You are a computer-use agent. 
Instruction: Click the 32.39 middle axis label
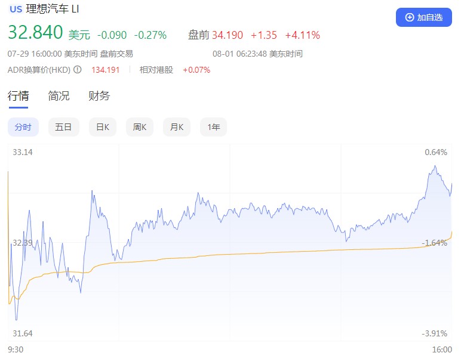pyautogui.click(x=23, y=243)
